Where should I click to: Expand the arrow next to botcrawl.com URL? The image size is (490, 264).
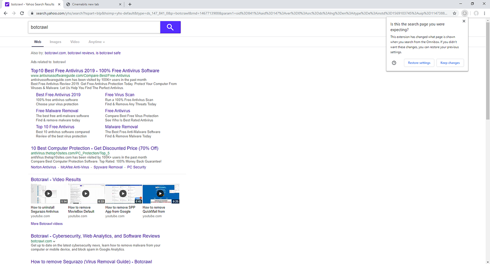(54, 242)
